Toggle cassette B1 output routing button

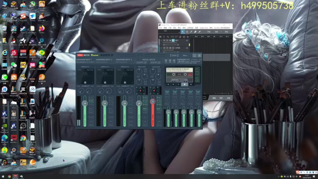pyautogui.click(x=197, y=78)
